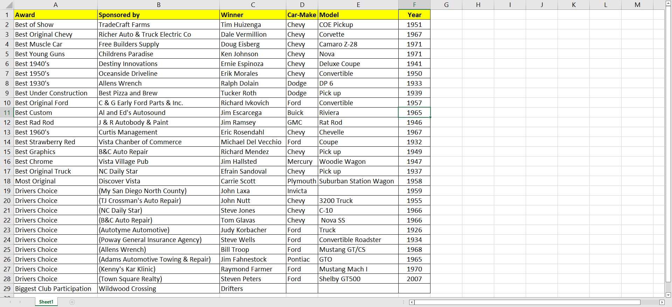Click the horizontal scrollbar thumb

tap(527, 302)
